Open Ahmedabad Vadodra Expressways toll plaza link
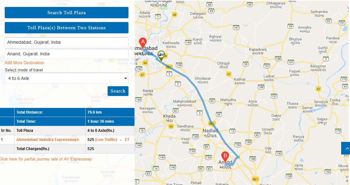350x185 pixels. click(48, 140)
